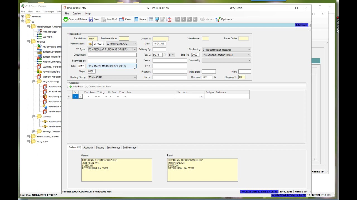Open ControlCenter Messages menu

coord(49,12)
